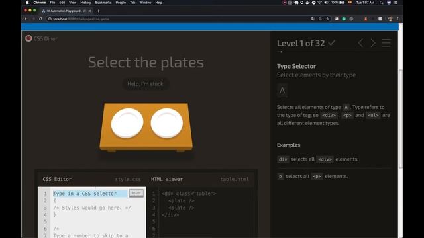Screen dimensions: 424x238
Task: Click the page vertical scrollbar
Action: point(400,119)
